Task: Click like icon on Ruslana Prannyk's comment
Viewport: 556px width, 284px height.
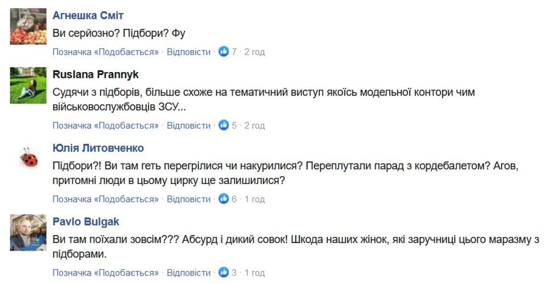Action: [224, 125]
